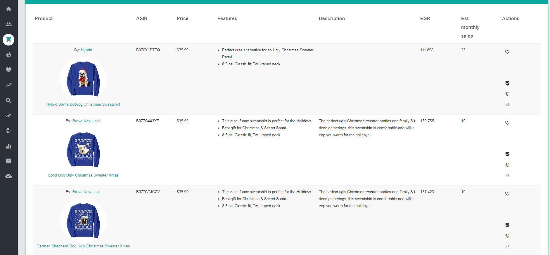
Task: Click the $35.99 price in German Shepherd row
Action: [183, 192]
